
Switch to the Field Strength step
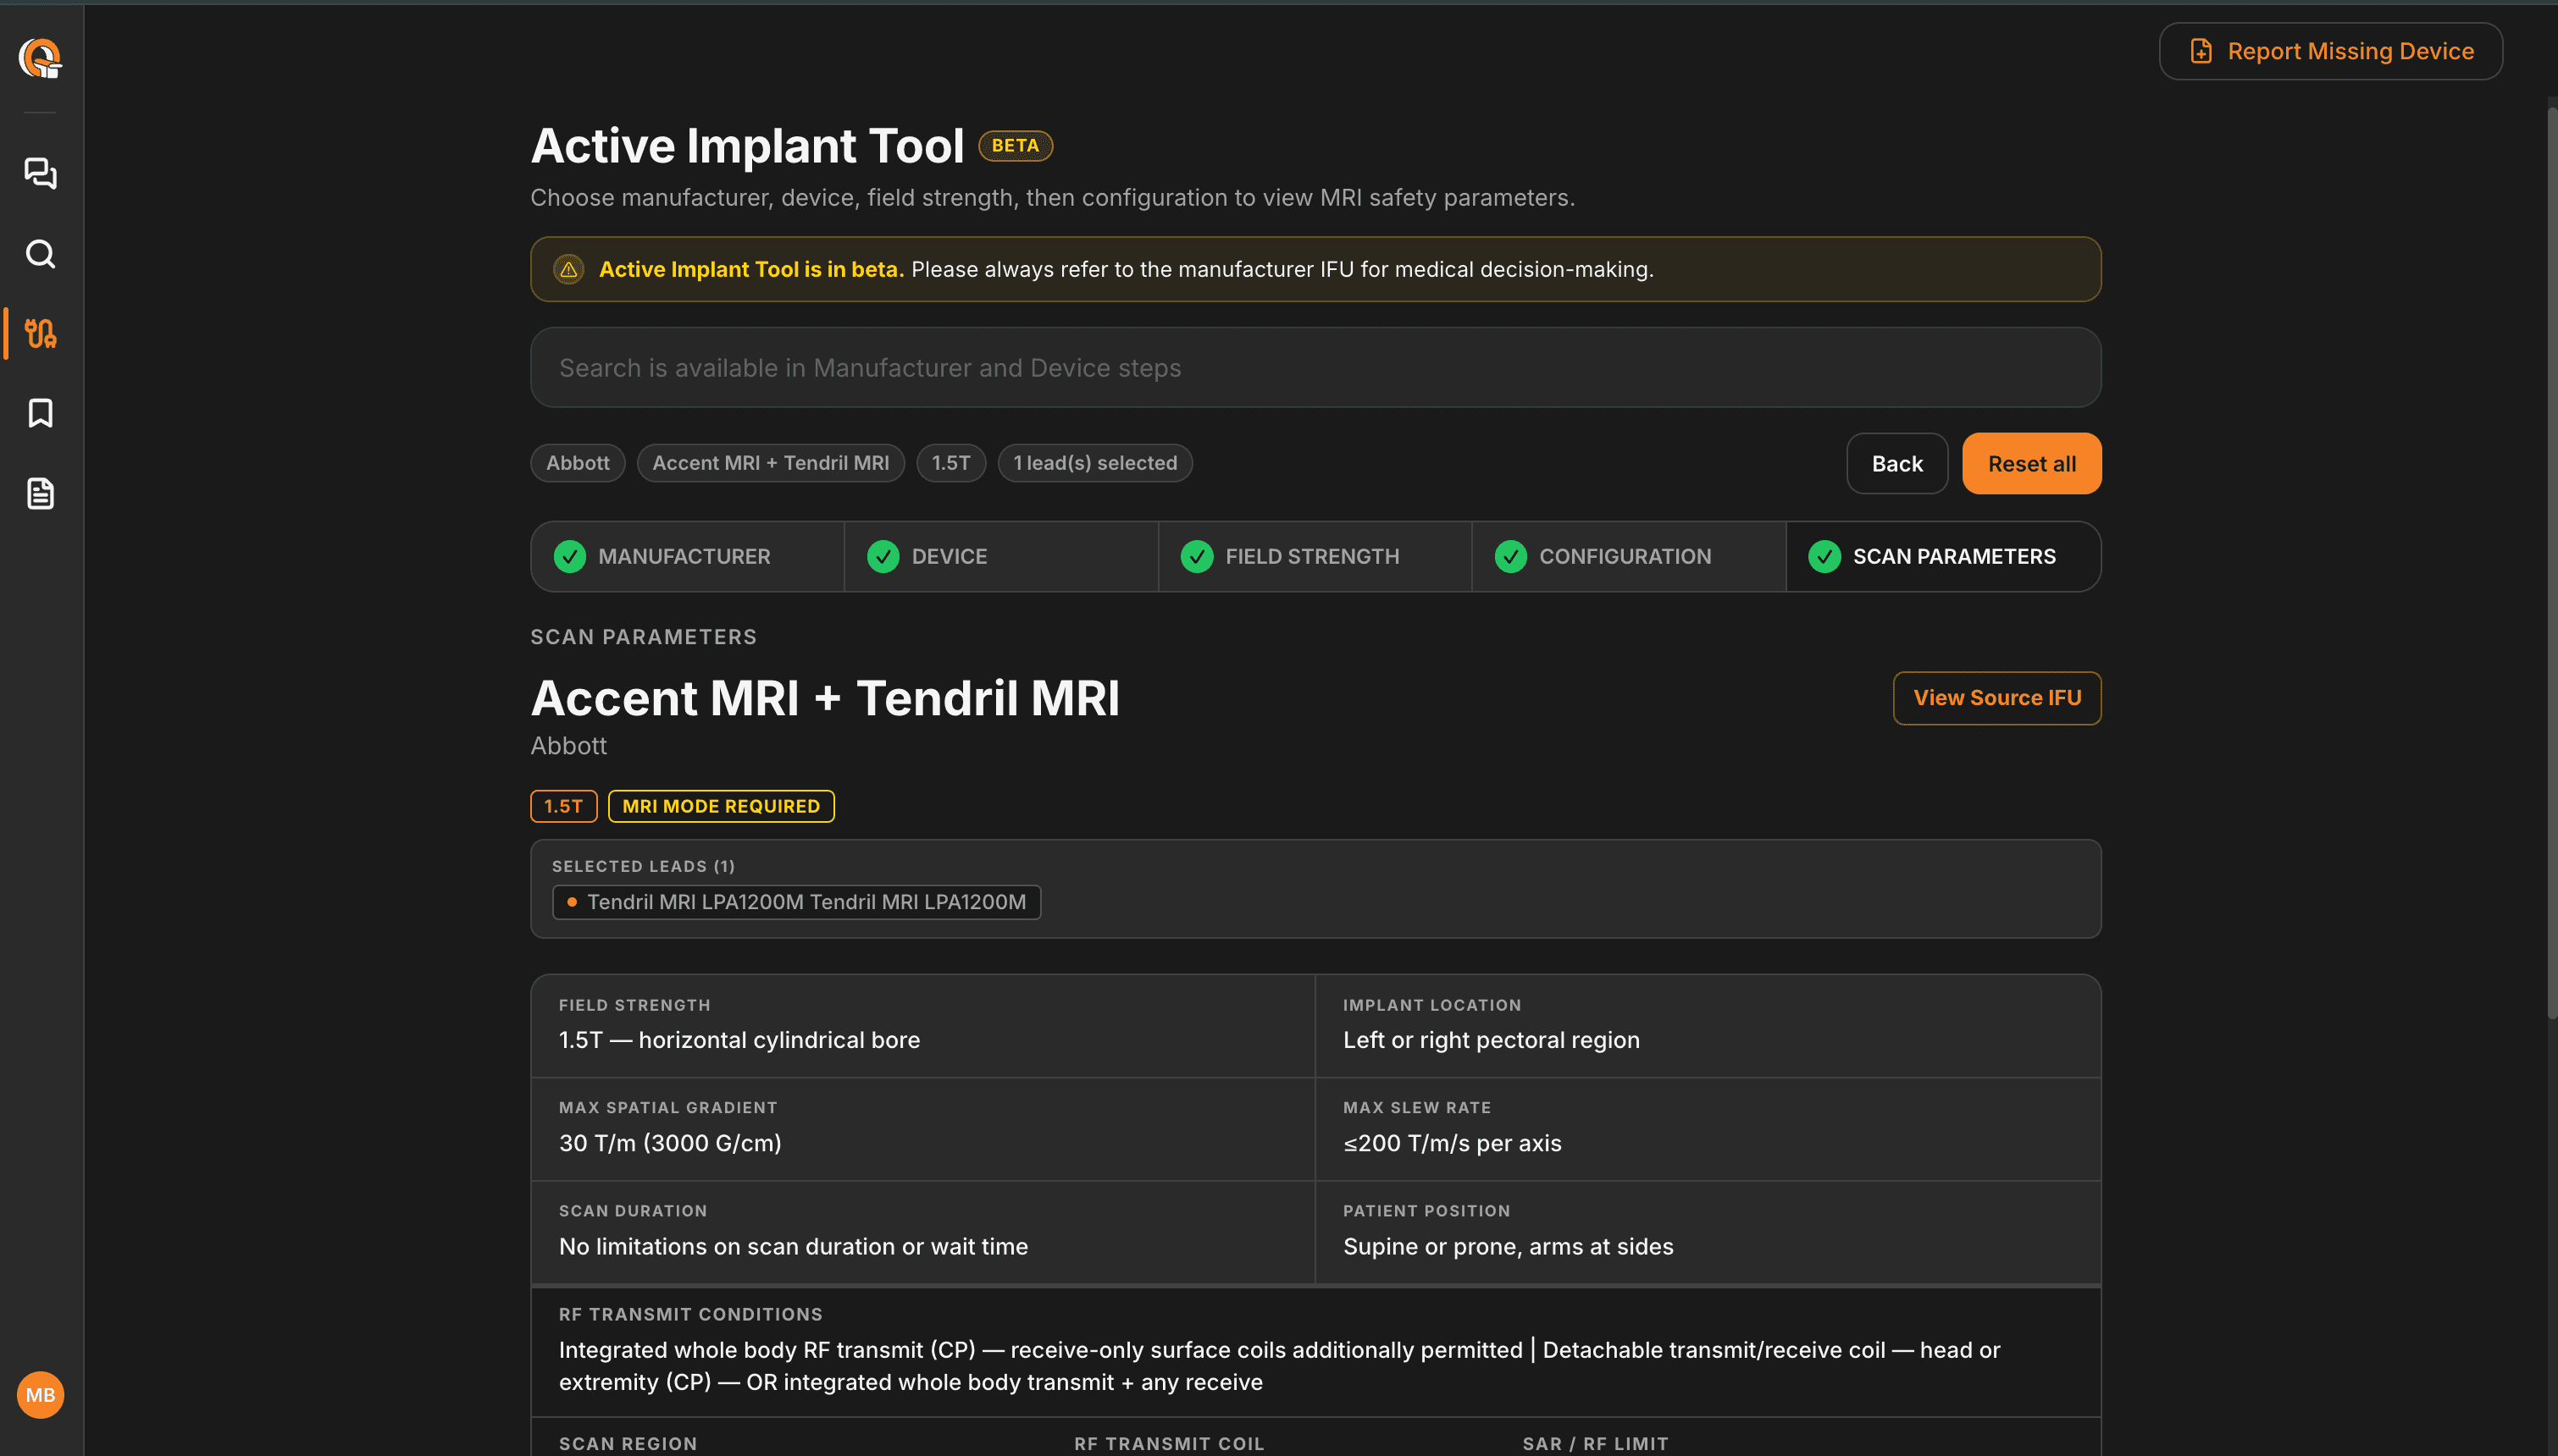(x=1315, y=556)
